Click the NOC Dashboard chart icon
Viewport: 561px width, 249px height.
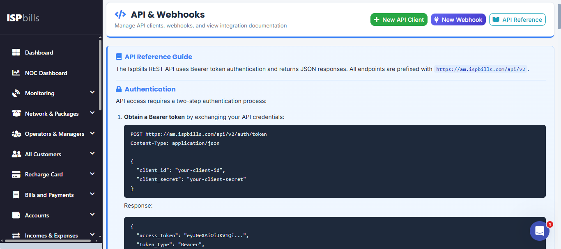[16, 73]
